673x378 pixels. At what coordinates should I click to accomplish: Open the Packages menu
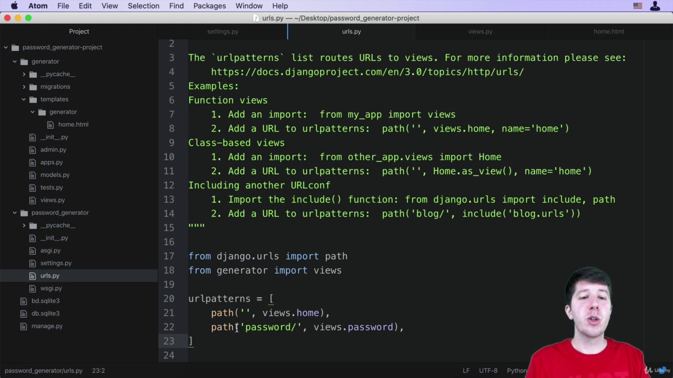[209, 6]
